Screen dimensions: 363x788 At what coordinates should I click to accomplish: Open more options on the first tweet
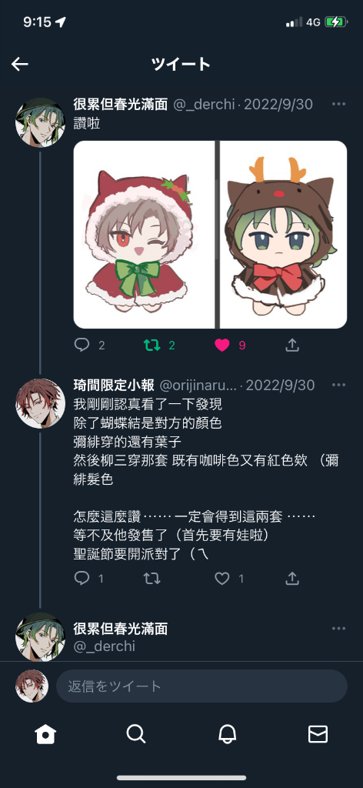tap(339, 104)
